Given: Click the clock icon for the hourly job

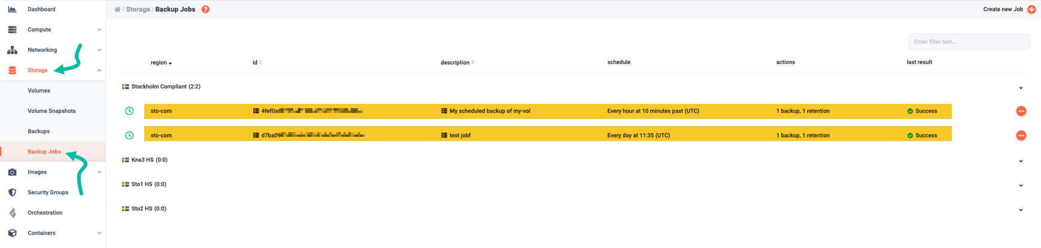Looking at the screenshot, I should [x=129, y=111].
